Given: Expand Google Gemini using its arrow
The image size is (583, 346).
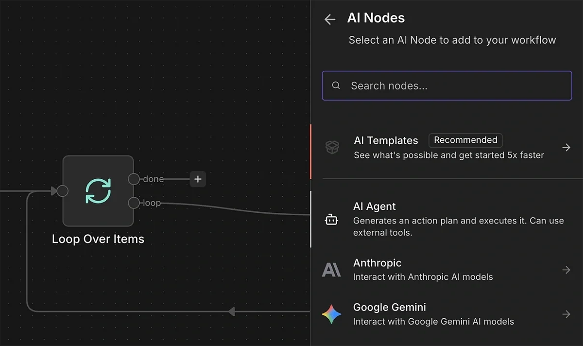Looking at the screenshot, I should tap(566, 314).
